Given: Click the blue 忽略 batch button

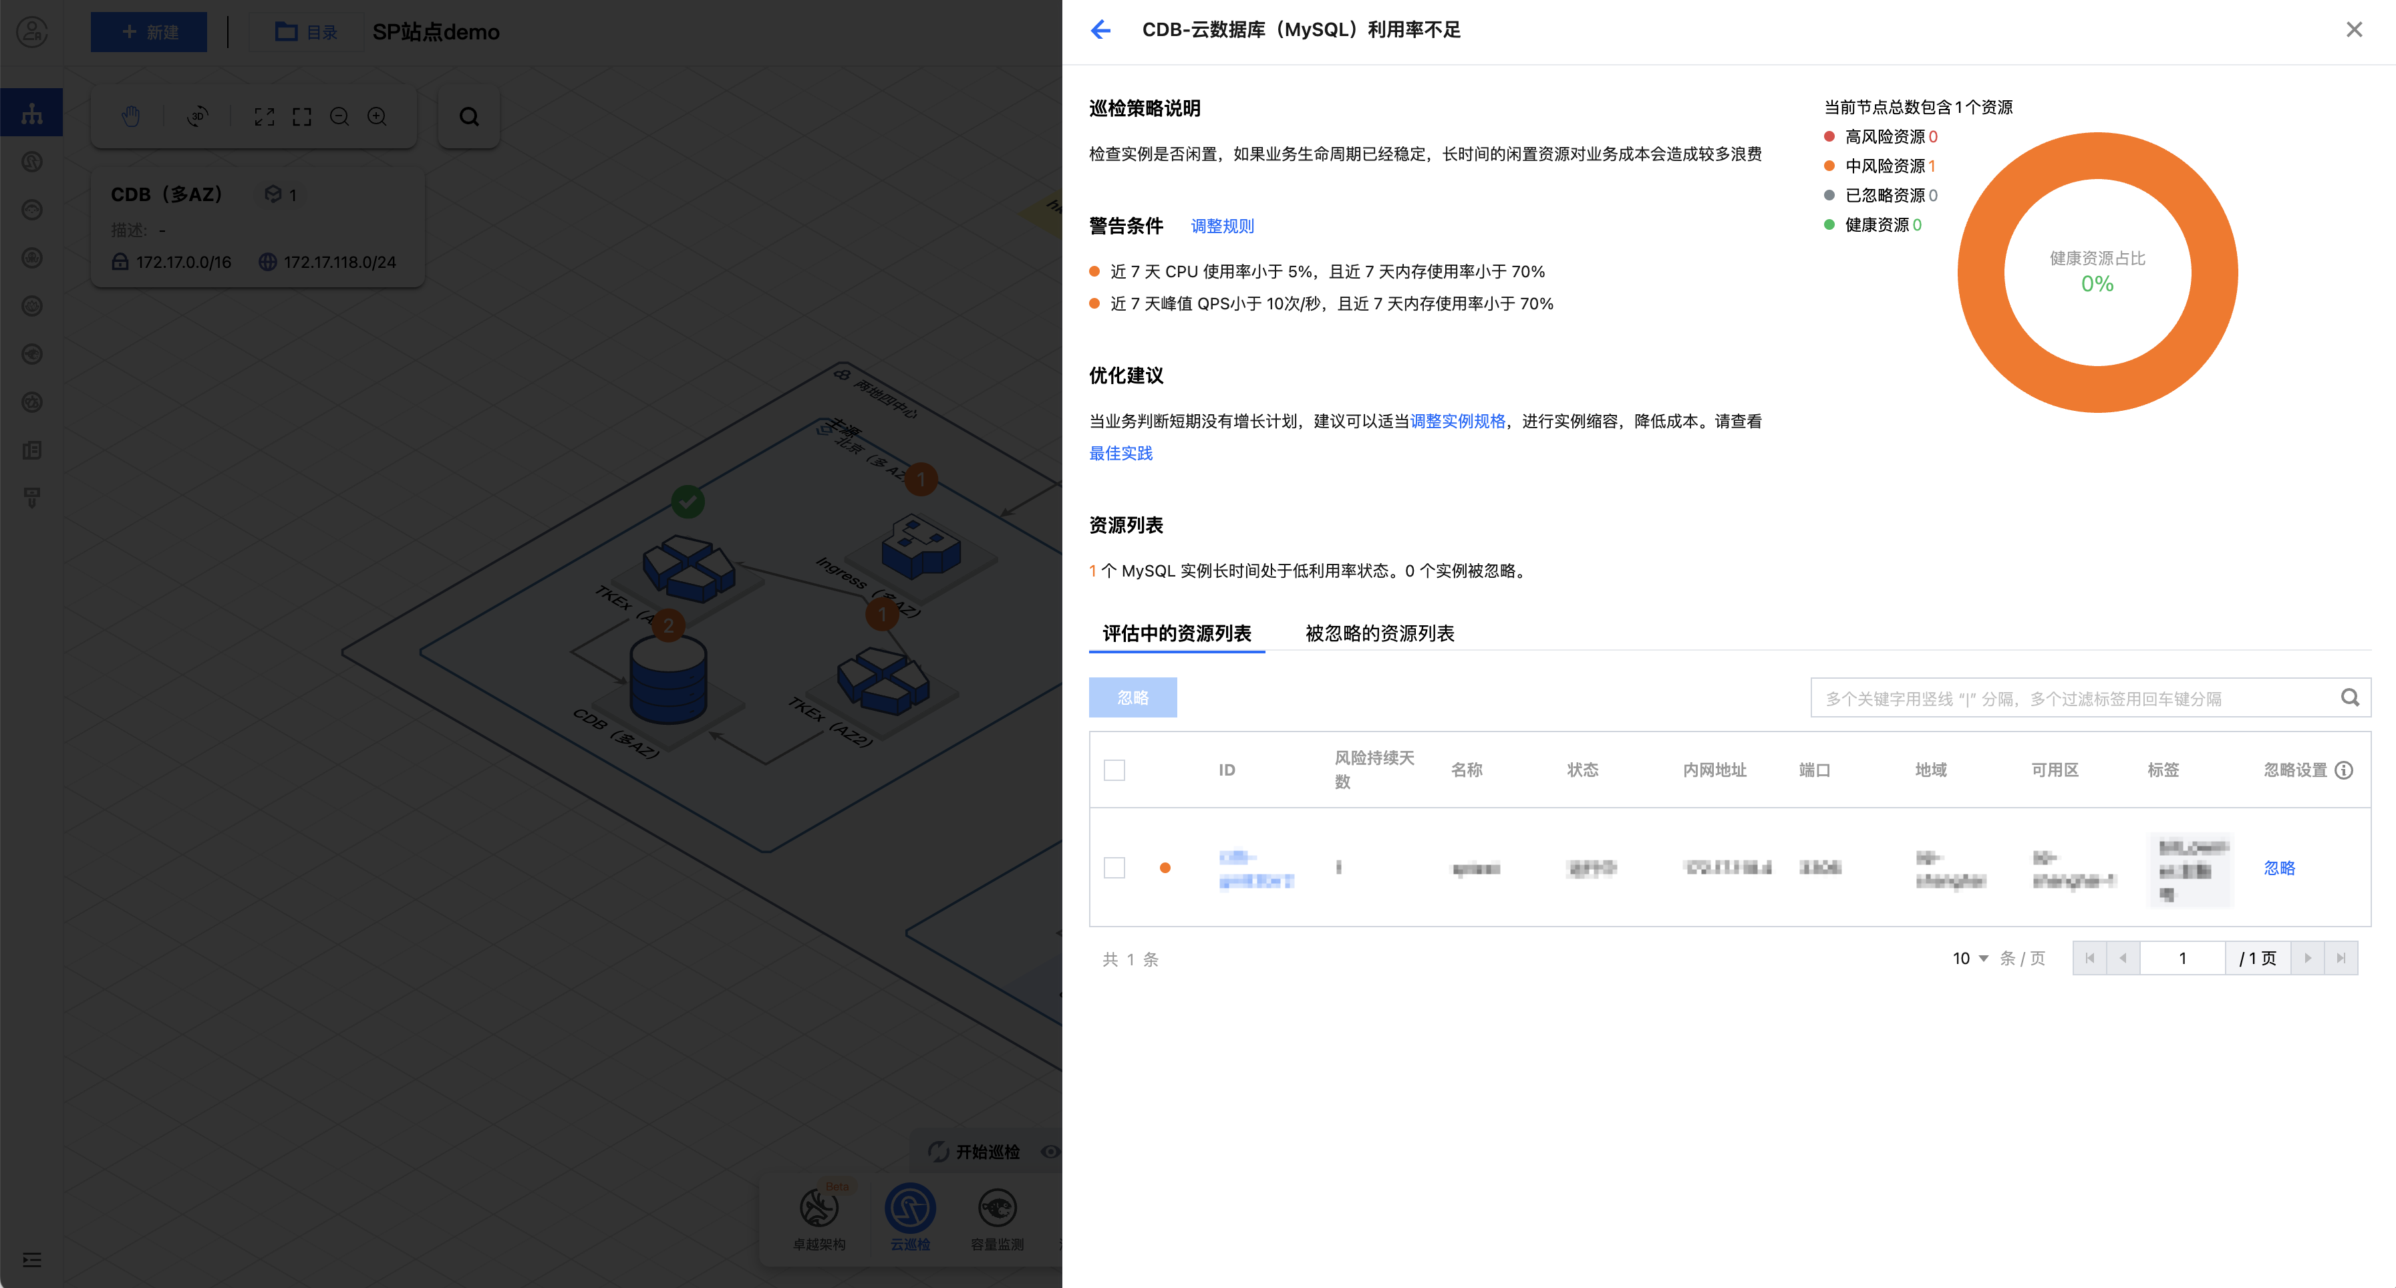Looking at the screenshot, I should click(1133, 697).
